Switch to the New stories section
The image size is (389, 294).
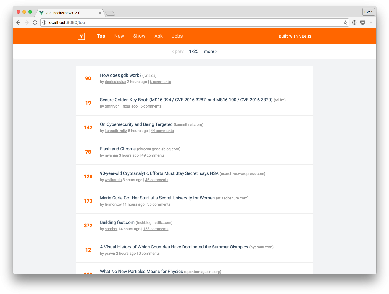click(119, 36)
